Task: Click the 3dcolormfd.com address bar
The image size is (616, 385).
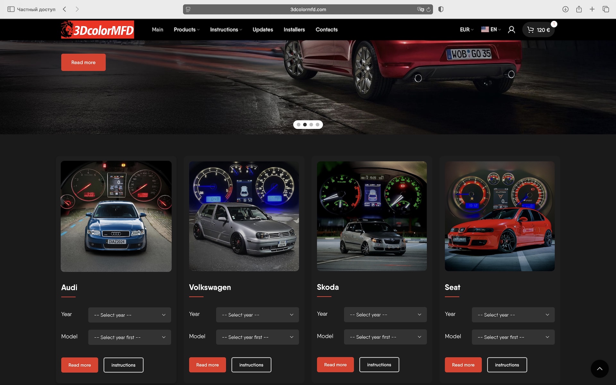Action: point(308,9)
